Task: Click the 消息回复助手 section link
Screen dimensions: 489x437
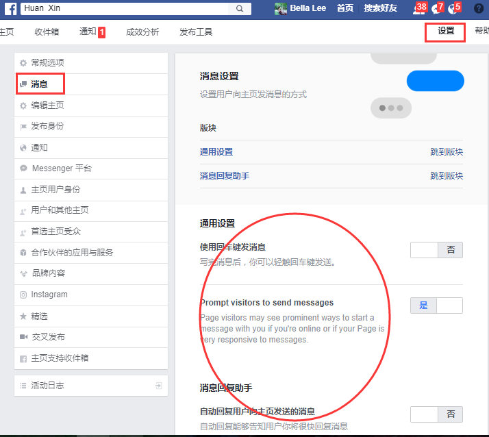Action: coord(224,176)
